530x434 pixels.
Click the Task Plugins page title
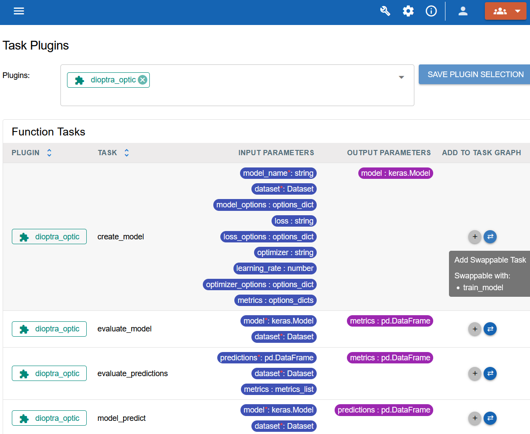coord(36,46)
